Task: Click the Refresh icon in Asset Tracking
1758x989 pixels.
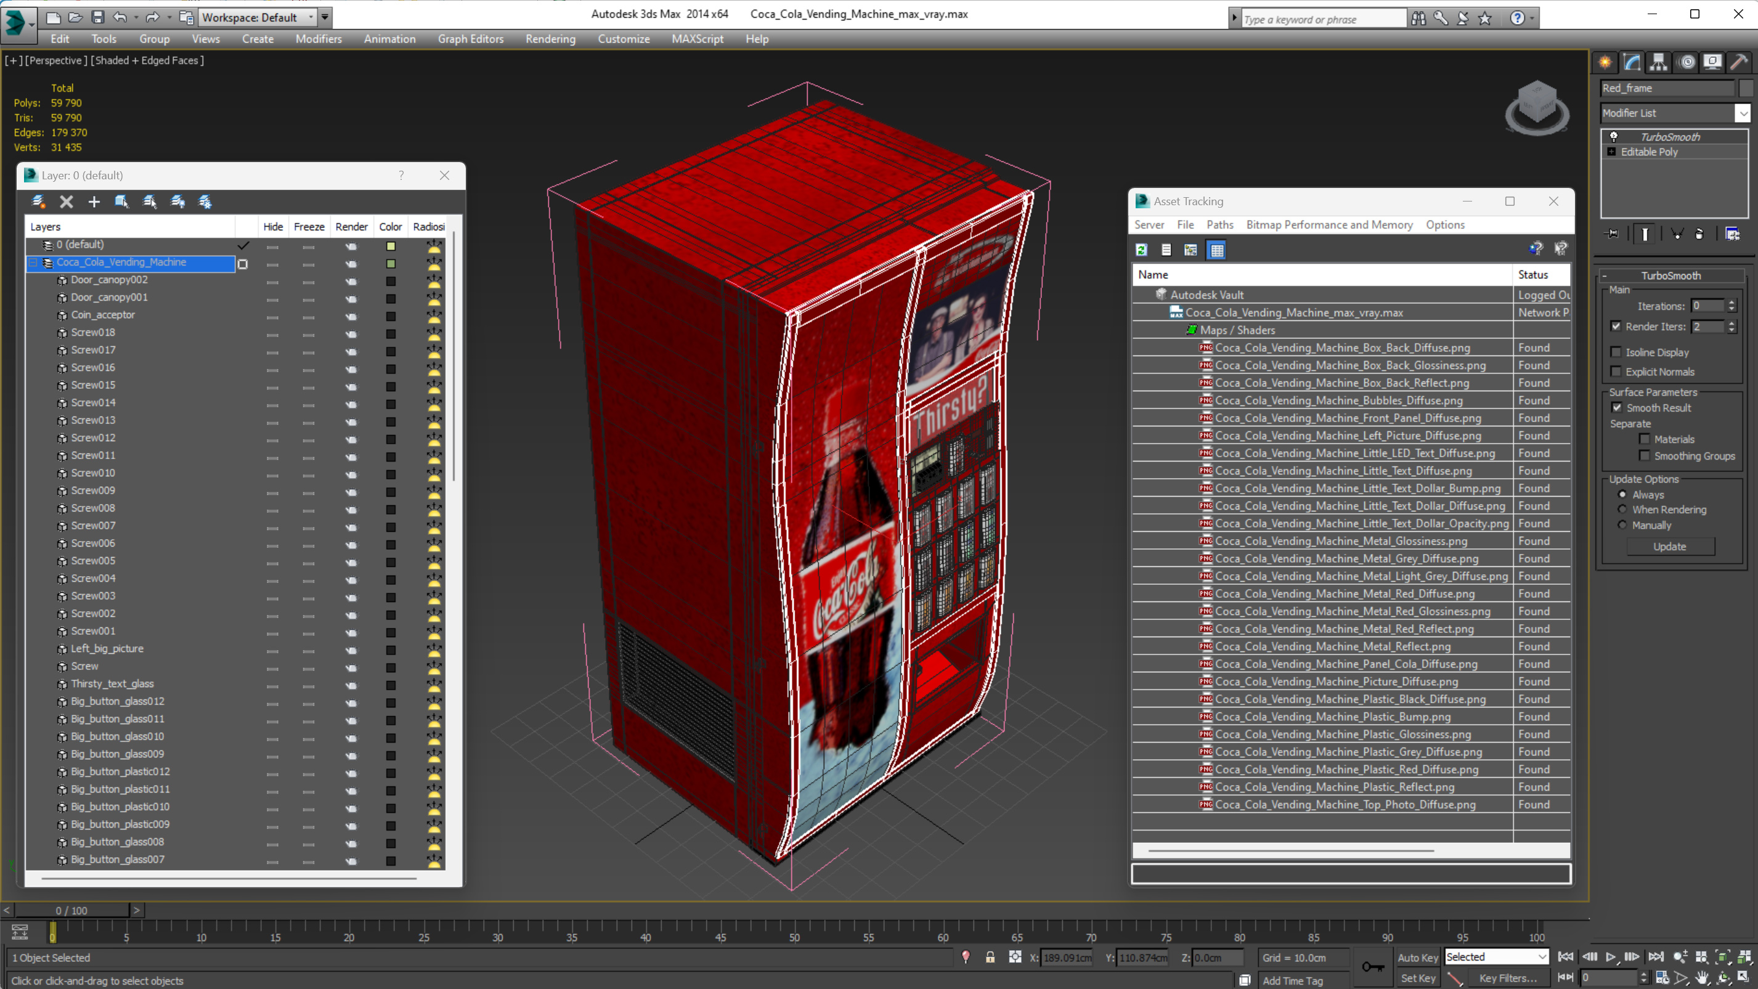Action: (x=1141, y=250)
